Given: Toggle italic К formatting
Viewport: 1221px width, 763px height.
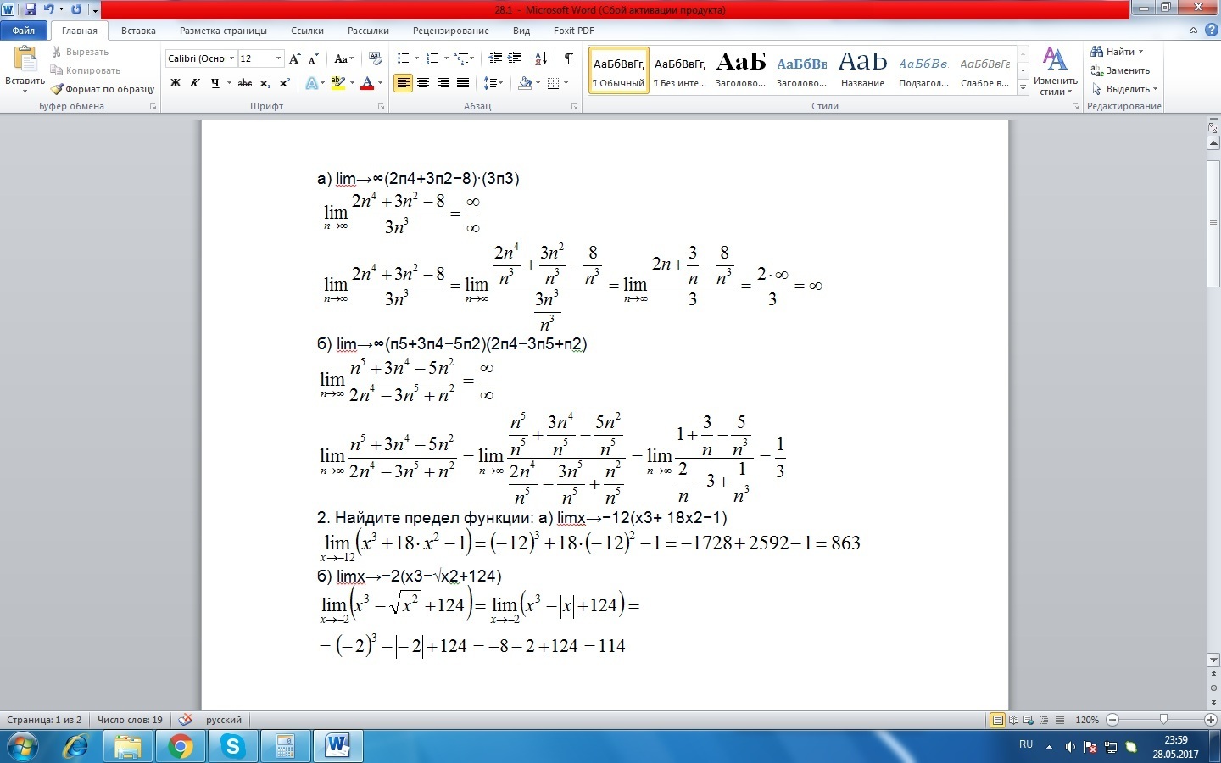Looking at the screenshot, I should coord(195,83).
